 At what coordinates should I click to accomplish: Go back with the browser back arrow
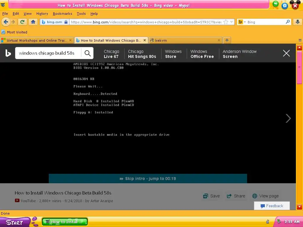click(6, 22)
